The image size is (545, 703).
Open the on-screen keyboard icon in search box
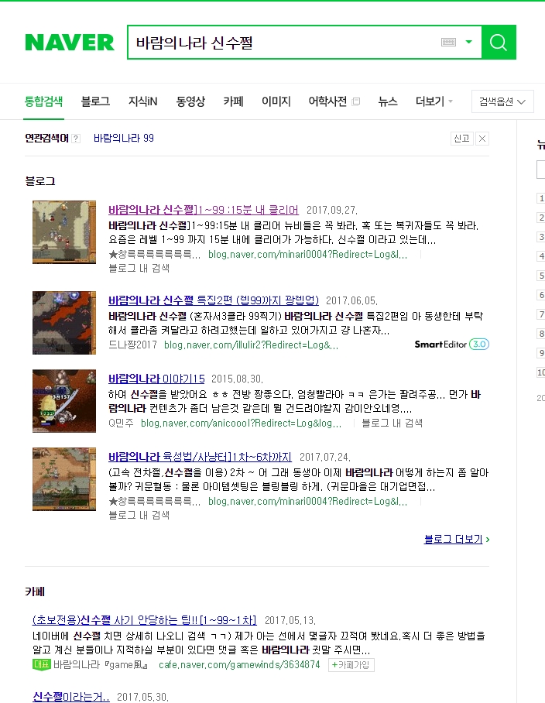(x=448, y=42)
